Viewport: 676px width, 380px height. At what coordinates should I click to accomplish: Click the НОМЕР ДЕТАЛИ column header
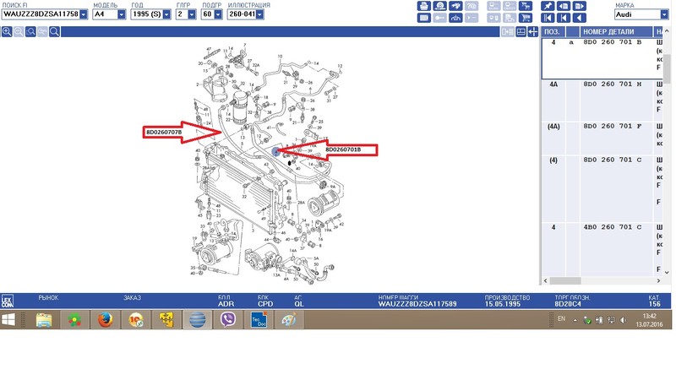603,32
